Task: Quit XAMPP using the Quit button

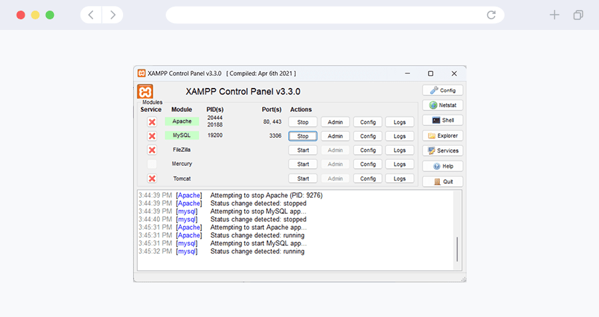Action: pos(443,182)
